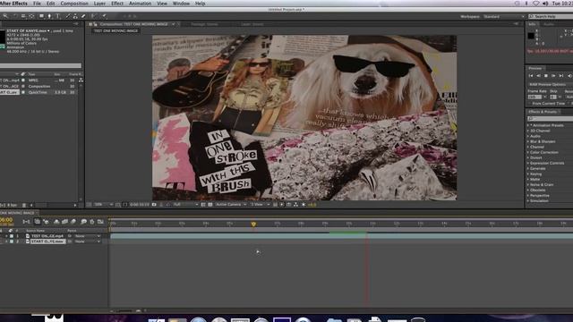The height and width of the screenshot is (322, 573).
Task: Click the Effects & Presets search field
Action: pyautogui.click(x=550, y=119)
